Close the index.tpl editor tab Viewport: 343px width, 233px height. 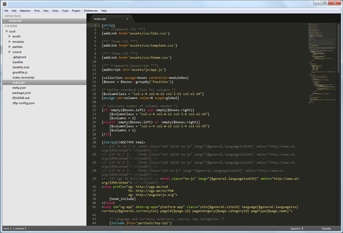[x=127, y=19]
